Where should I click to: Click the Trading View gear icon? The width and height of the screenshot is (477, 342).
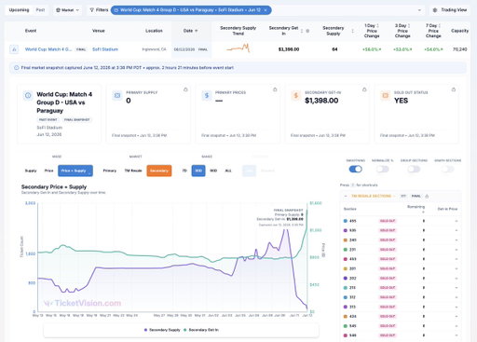pos(435,10)
